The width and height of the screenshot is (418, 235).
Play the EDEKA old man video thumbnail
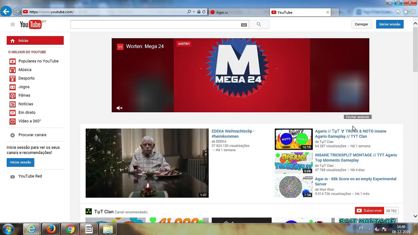(147, 163)
